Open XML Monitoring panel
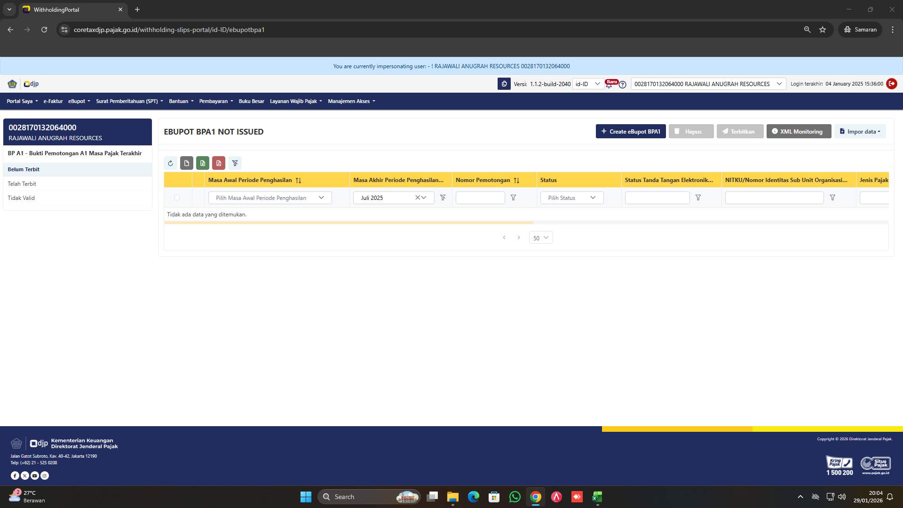Viewport: 903px width, 508px height. tap(798, 131)
